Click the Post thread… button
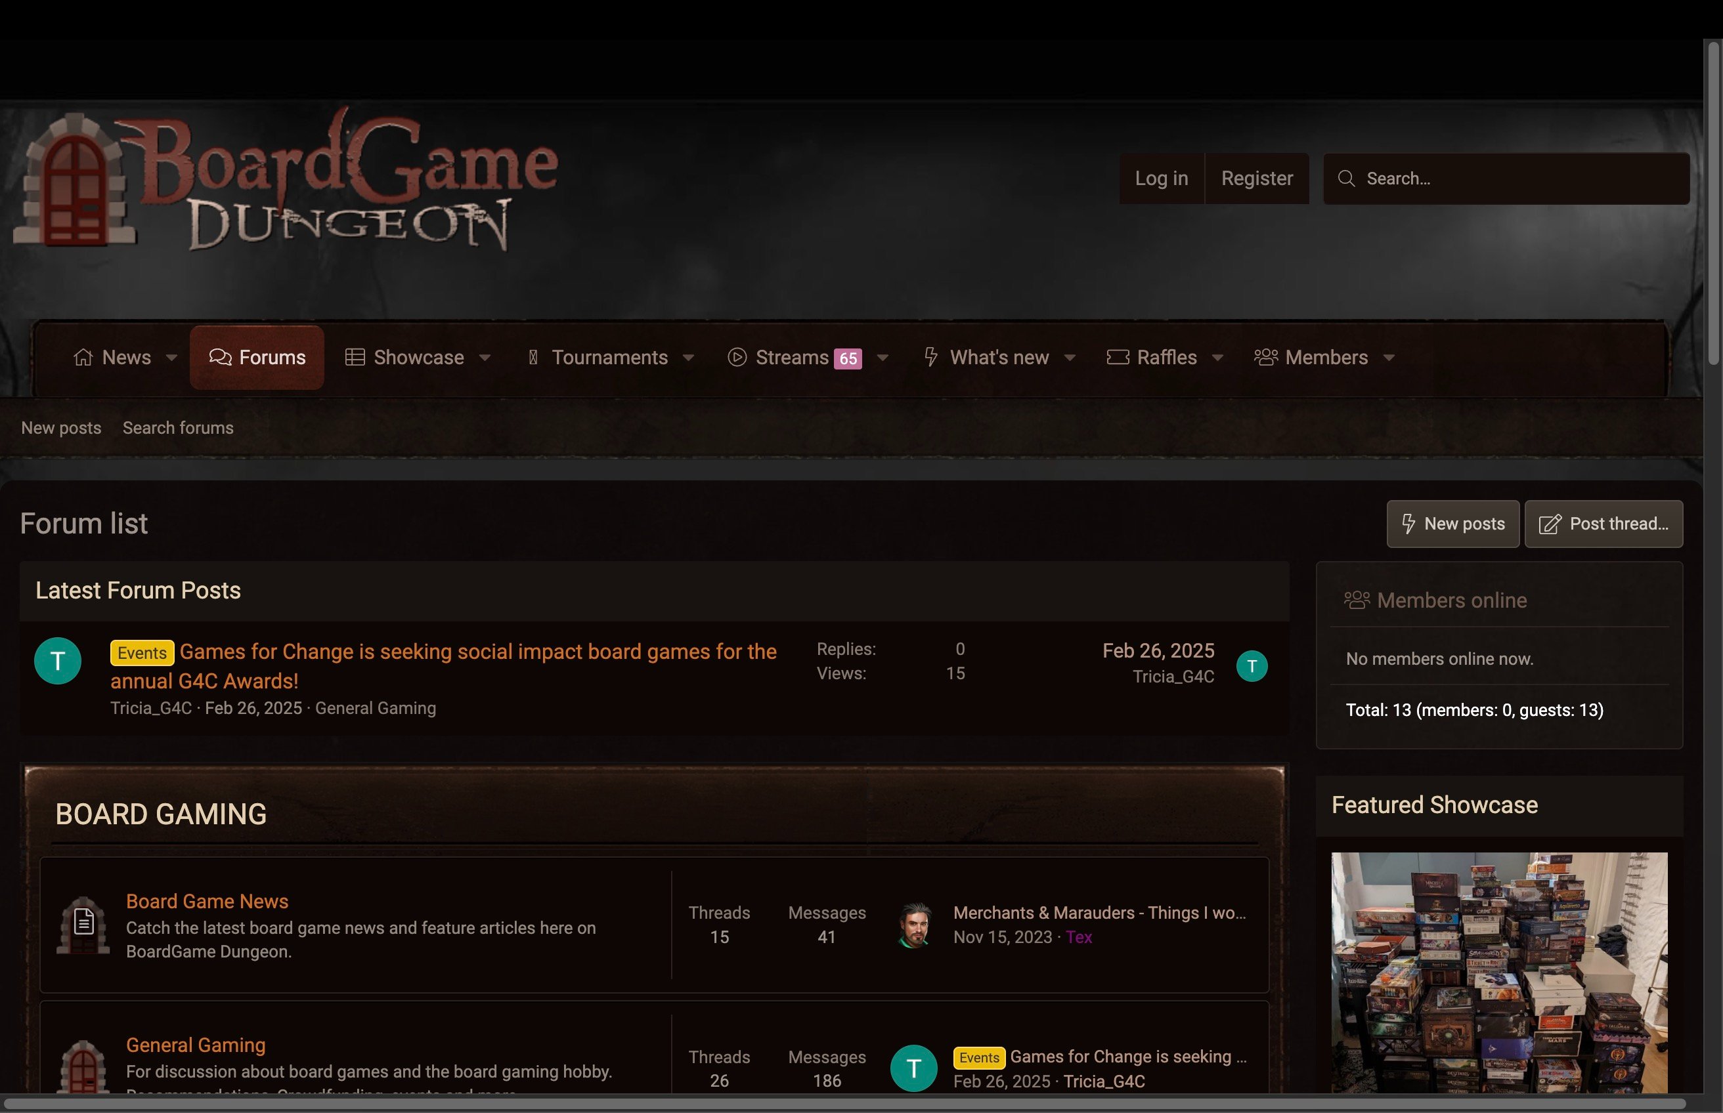Screen dimensions: 1723x1113 pos(1603,523)
